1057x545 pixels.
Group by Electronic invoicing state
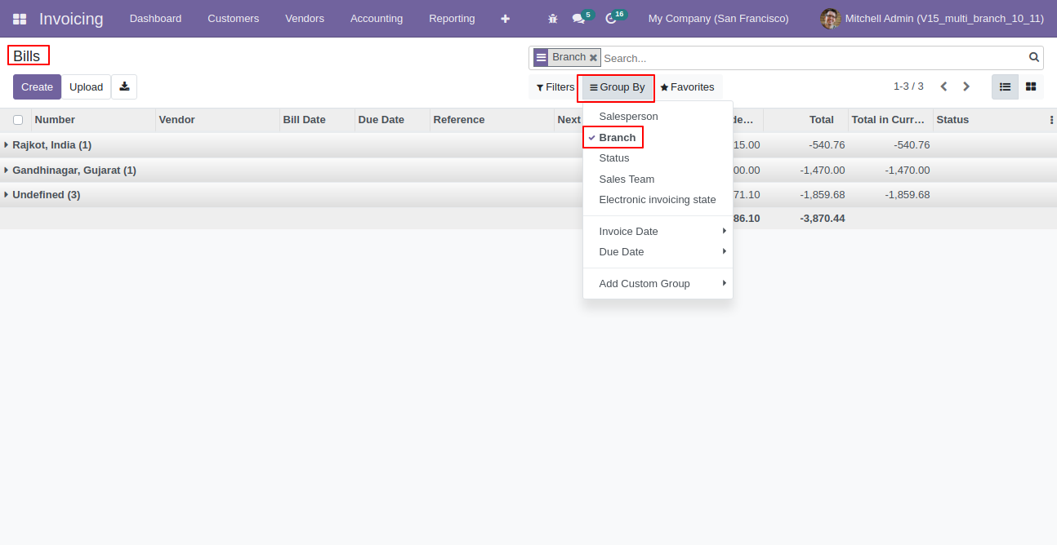pos(658,200)
